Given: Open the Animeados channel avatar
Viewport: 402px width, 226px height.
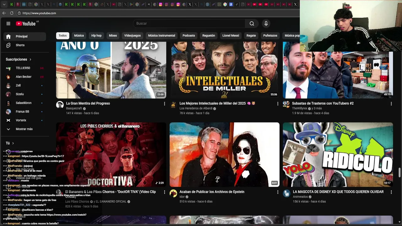Looking at the screenshot, I should tap(286, 193).
